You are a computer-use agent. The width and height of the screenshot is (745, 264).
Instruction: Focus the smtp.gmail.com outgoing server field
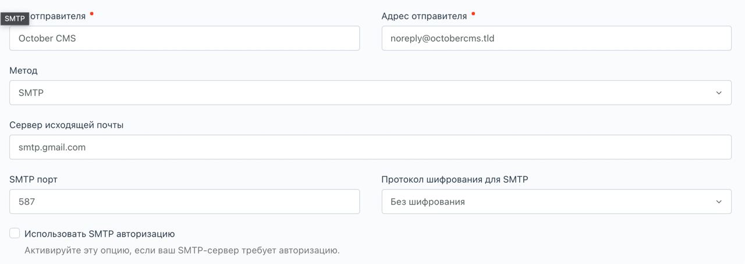click(370, 147)
